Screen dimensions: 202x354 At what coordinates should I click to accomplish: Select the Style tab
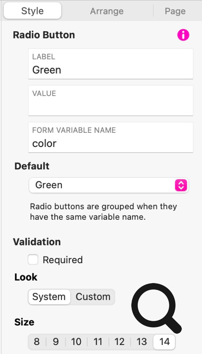32,11
